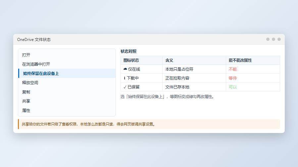The image size is (298, 167).
Task: Click the cloud icon beside 仅在线
Action: pyautogui.click(x=125, y=69)
